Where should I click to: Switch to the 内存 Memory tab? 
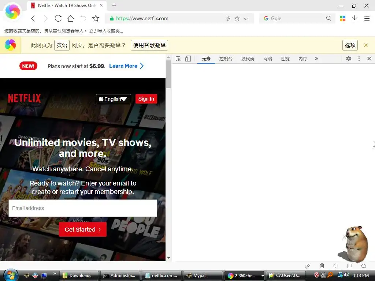pos(303,59)
